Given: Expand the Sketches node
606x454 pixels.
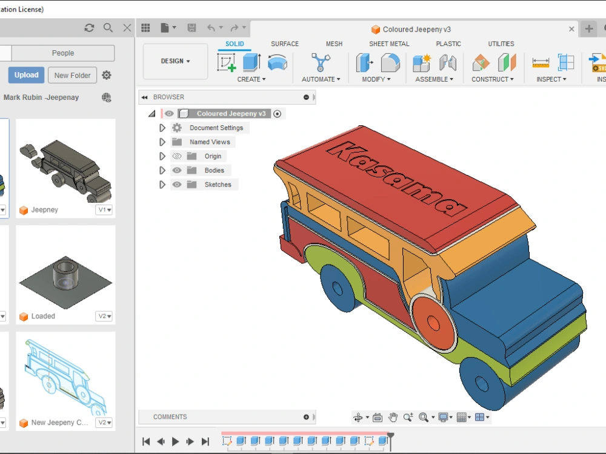Looking at the screenshot, I should (162, 185).
